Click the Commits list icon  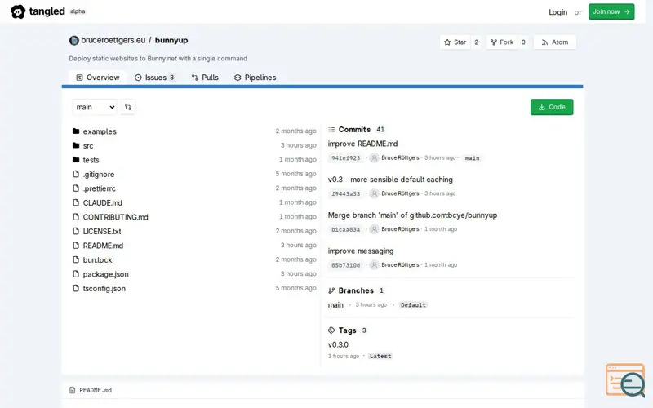pyautogui.click(x=331, y=130)
